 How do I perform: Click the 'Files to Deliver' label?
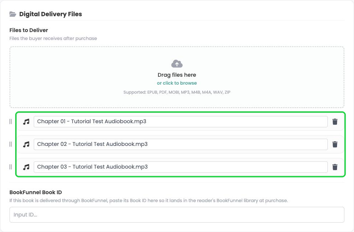(x=29, y=30)
